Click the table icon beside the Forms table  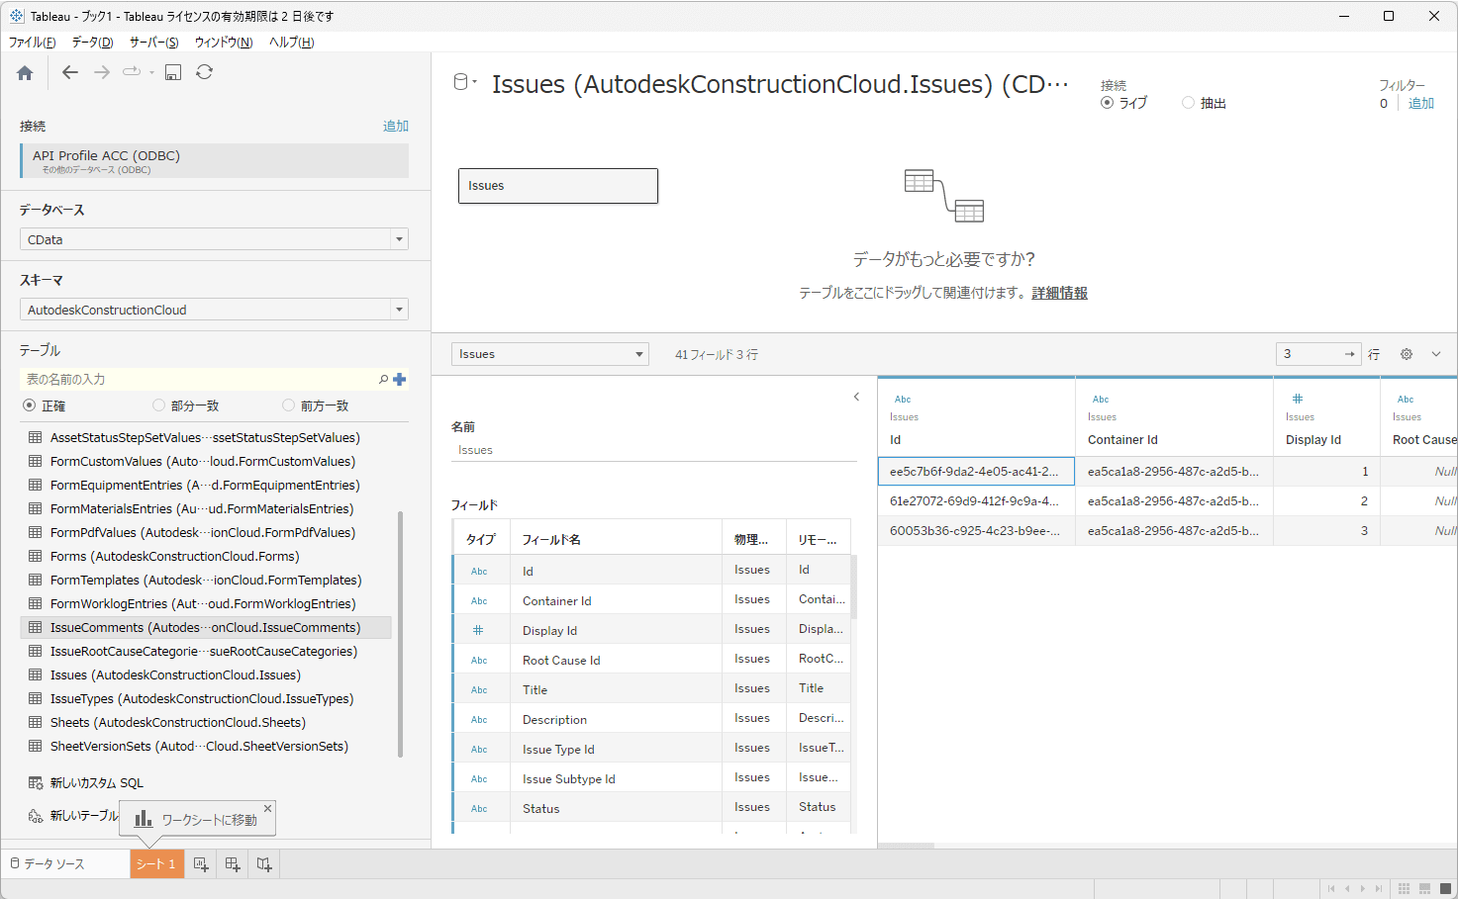pos(36,557)
